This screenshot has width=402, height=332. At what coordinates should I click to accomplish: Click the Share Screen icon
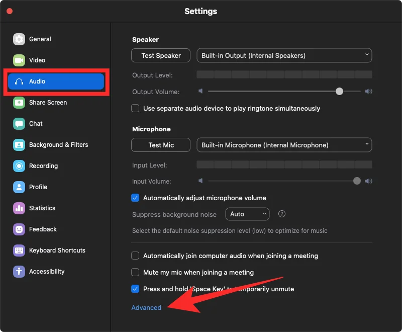(19, 103)
